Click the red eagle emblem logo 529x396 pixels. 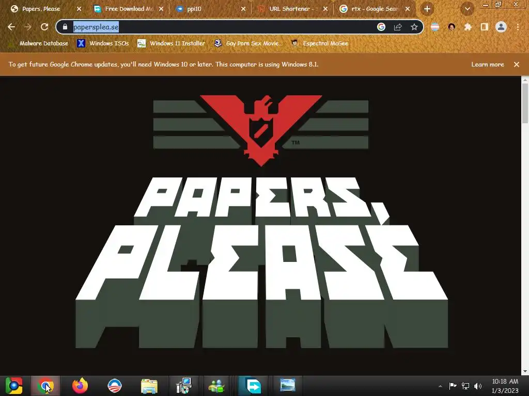click(261, 129)
